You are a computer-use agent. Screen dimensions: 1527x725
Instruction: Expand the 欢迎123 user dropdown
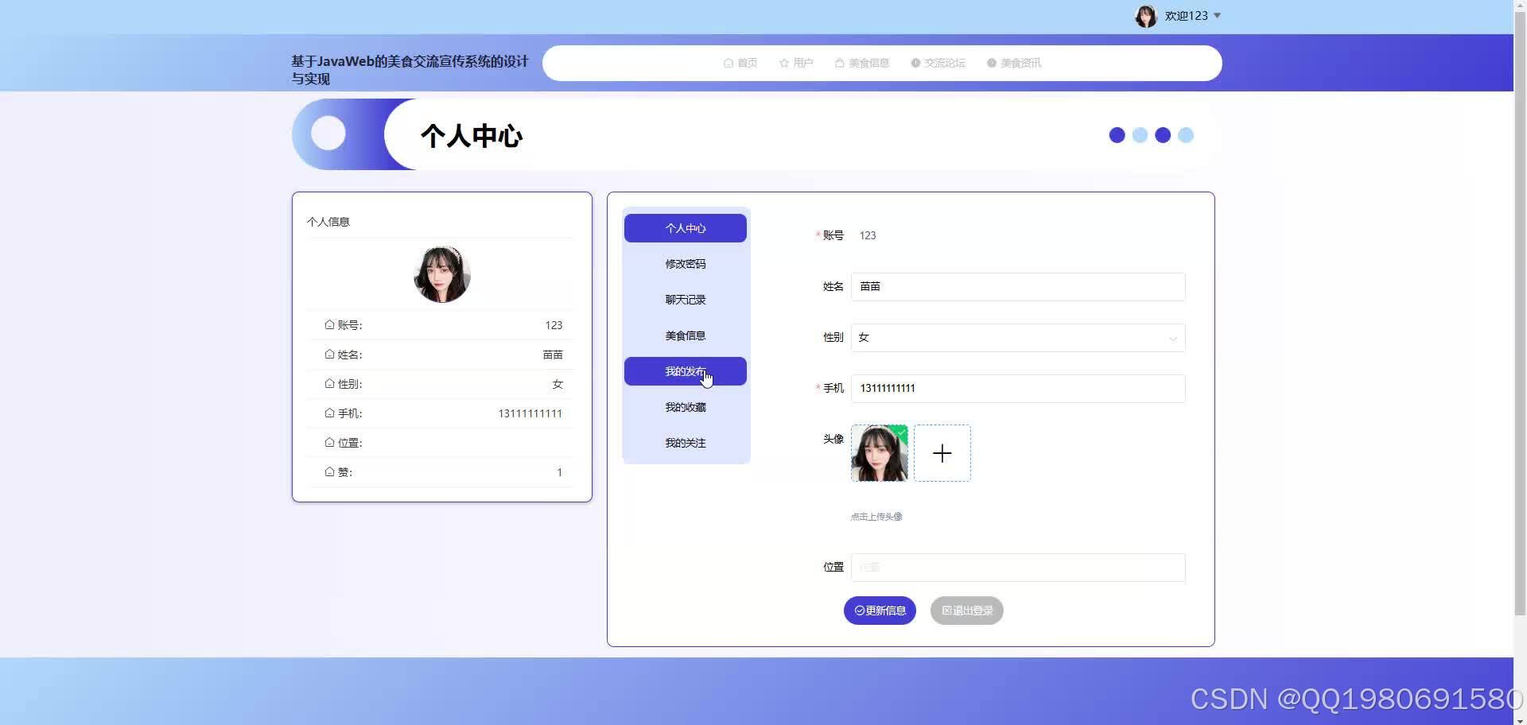tap(1186, 15)
